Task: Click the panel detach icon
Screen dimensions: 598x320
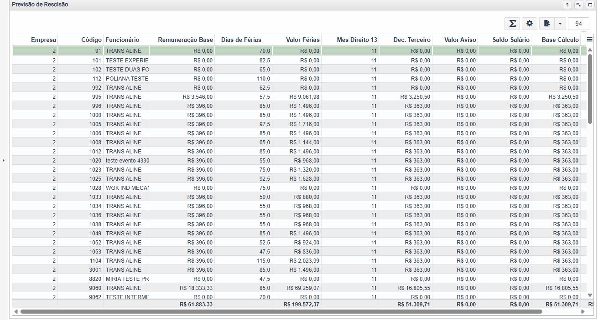Action: (578, 5)
